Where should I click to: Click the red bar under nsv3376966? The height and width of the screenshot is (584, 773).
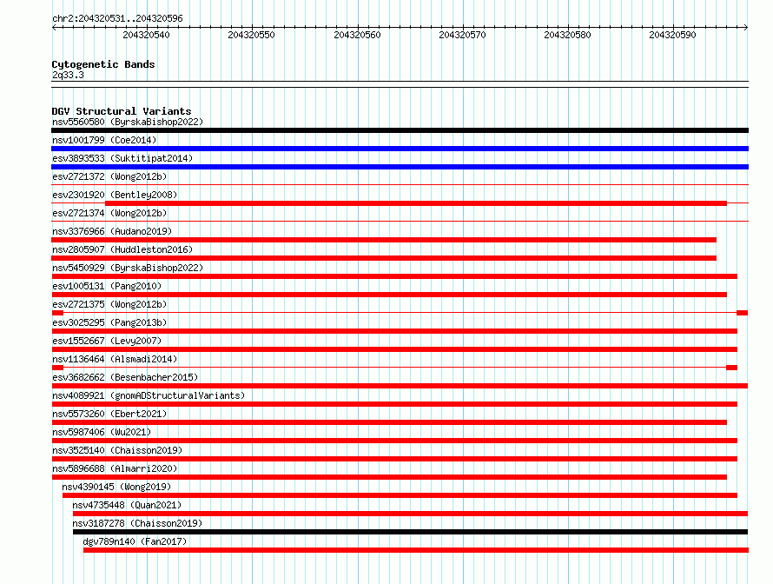tap(384, 240)
